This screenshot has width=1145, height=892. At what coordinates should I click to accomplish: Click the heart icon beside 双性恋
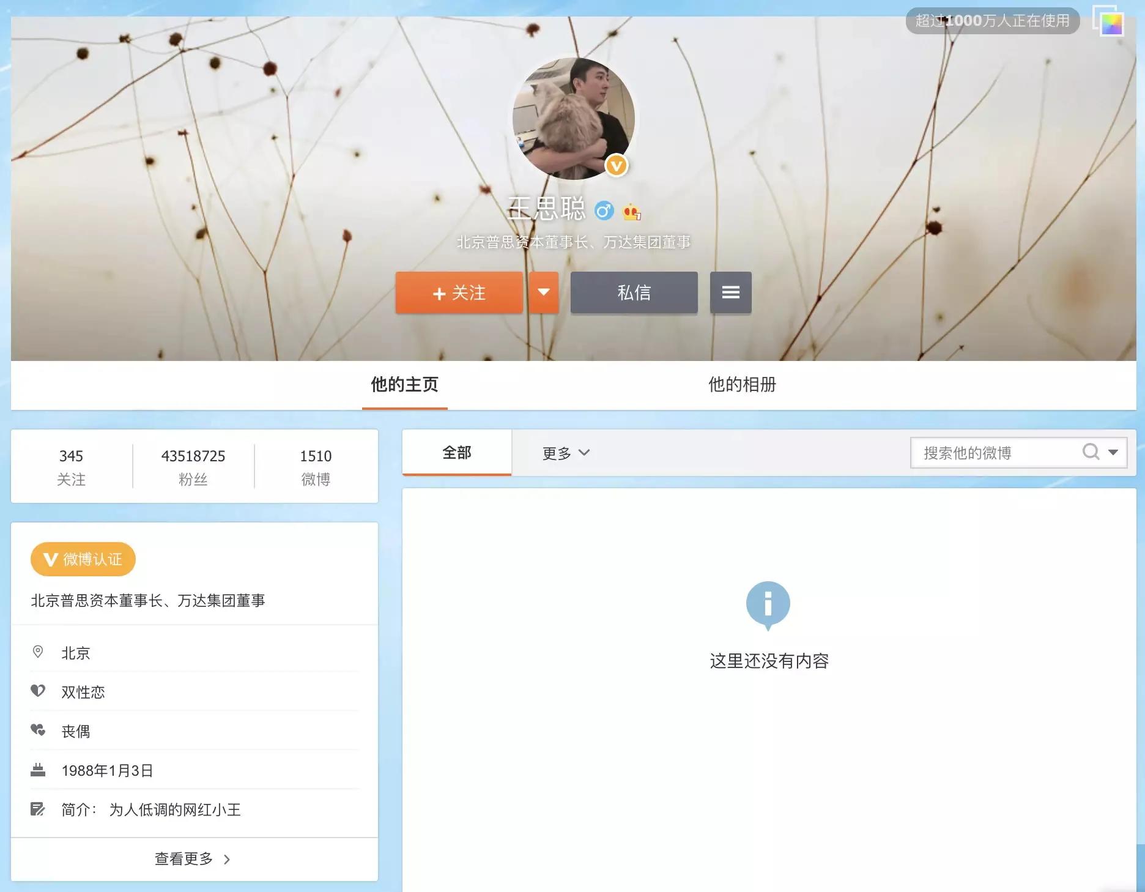(39, 691)
